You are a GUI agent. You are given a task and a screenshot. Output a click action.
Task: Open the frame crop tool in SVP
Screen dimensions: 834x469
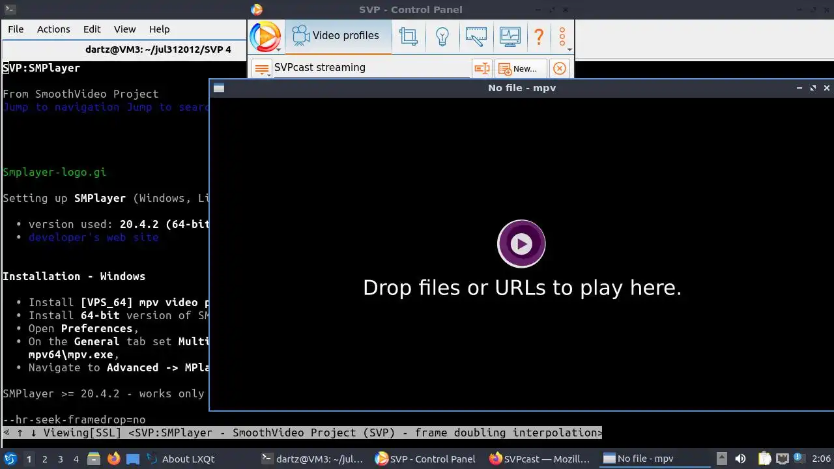click(409, 36)
